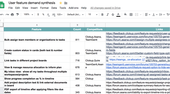Click 'All changes saved in Drive' link

[105, 8]
